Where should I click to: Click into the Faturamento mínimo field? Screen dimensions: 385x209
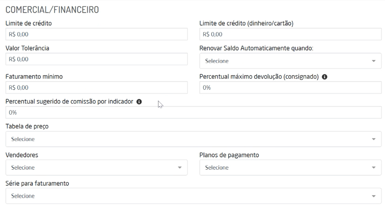pos(97,88)
